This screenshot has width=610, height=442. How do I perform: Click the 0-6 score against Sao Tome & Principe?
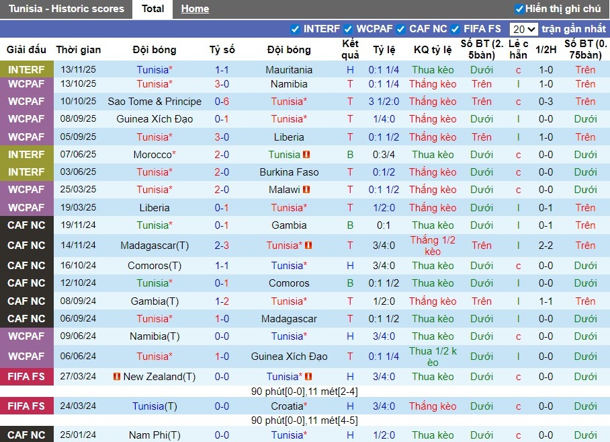[222, 102]
